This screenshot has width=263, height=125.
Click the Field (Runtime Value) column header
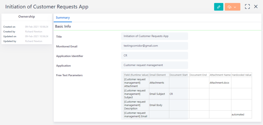coord(136,75)
